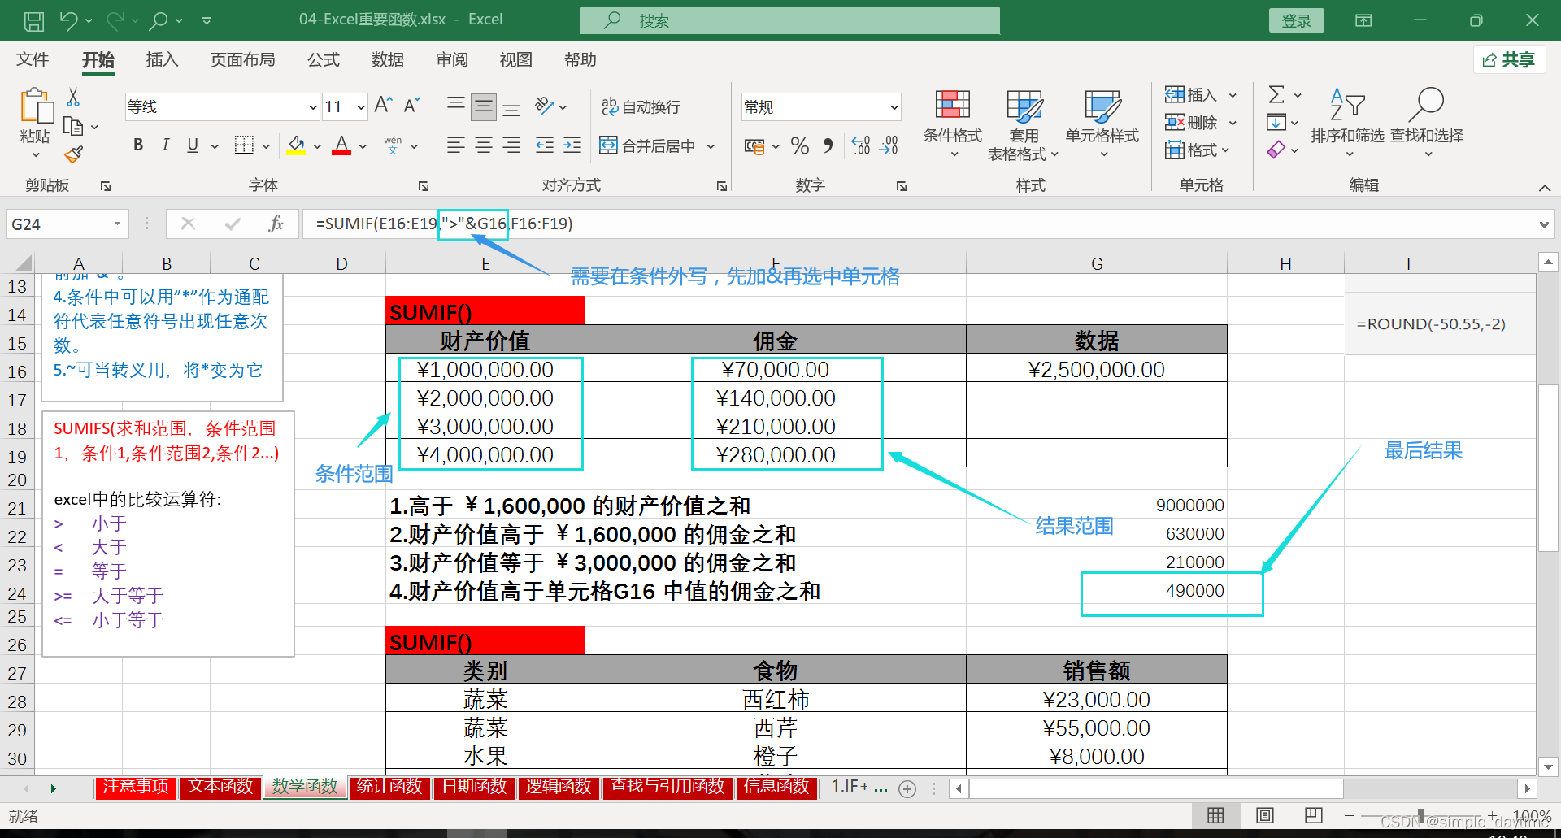Click the search box 搜索
1561x838 pixels.
(x=790, y=20)
